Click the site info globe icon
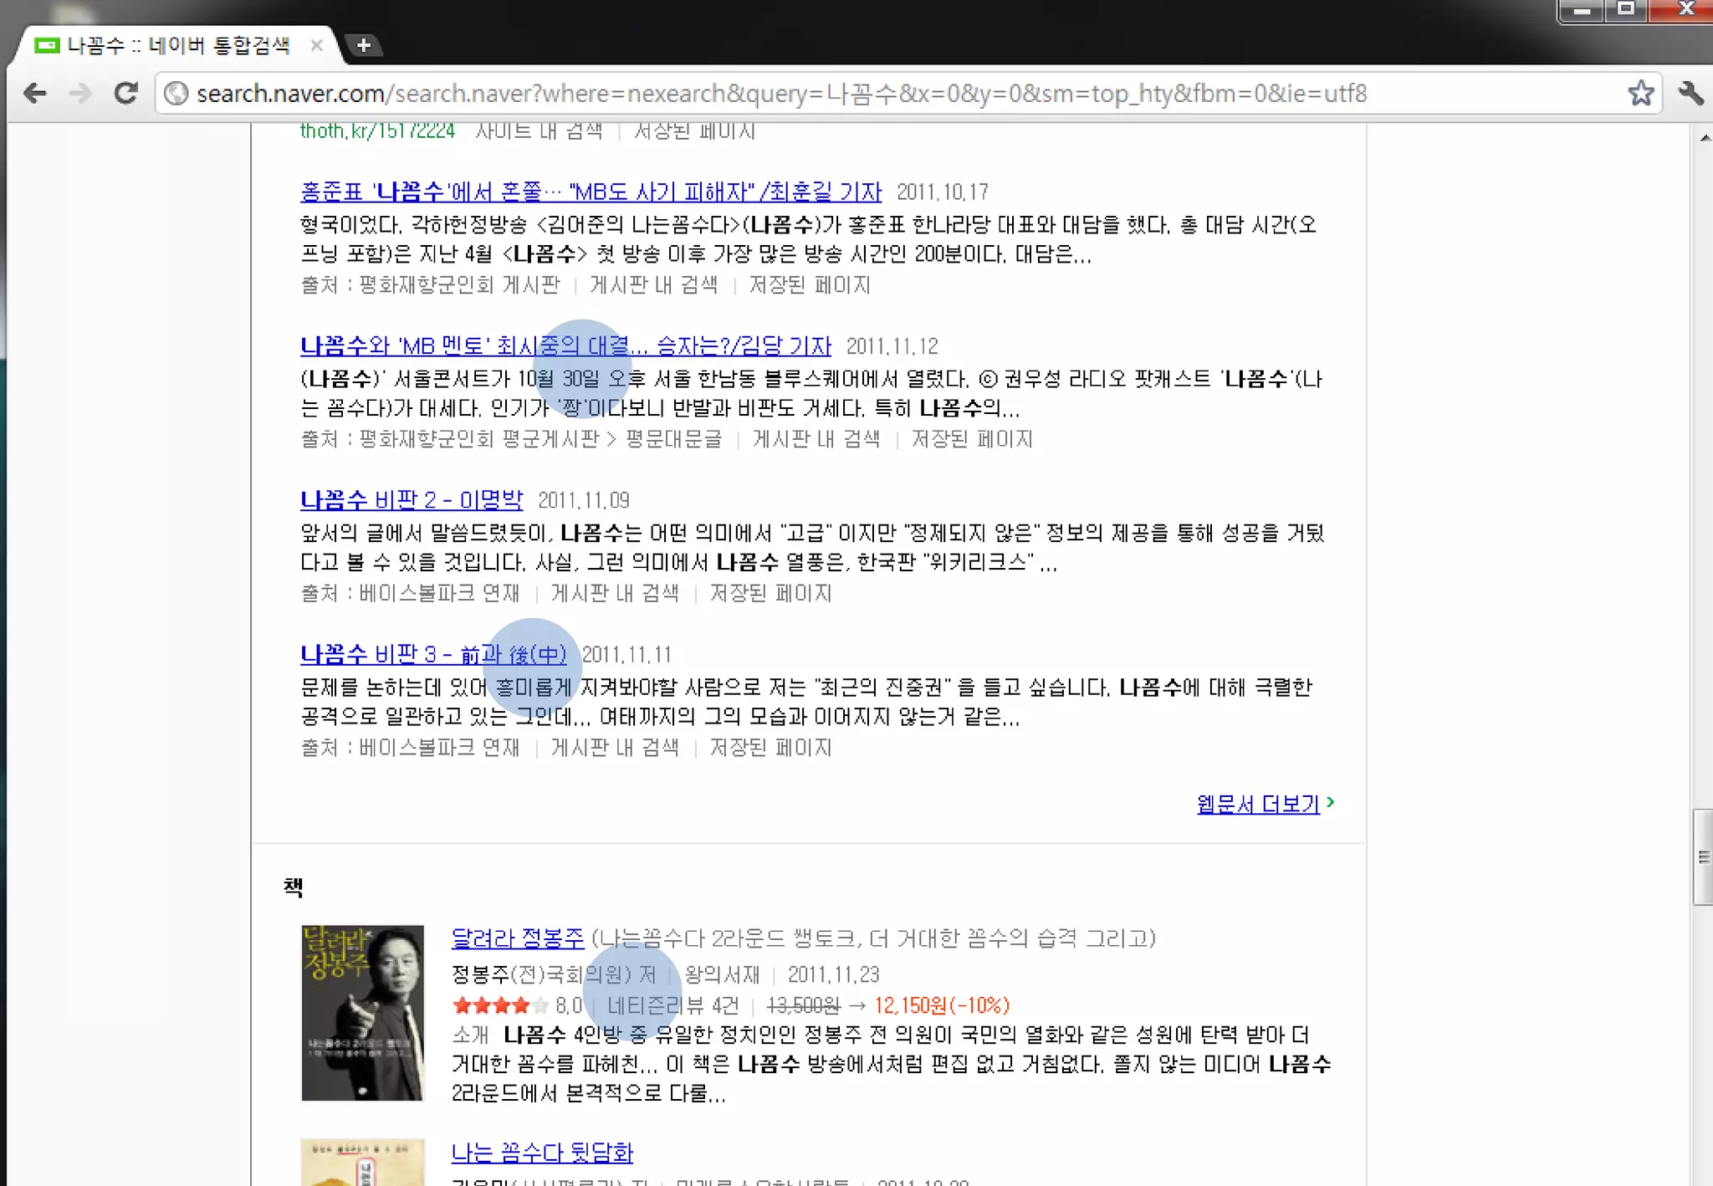The width and height of the screenshot is (1713, 1186). click(176, 93)
